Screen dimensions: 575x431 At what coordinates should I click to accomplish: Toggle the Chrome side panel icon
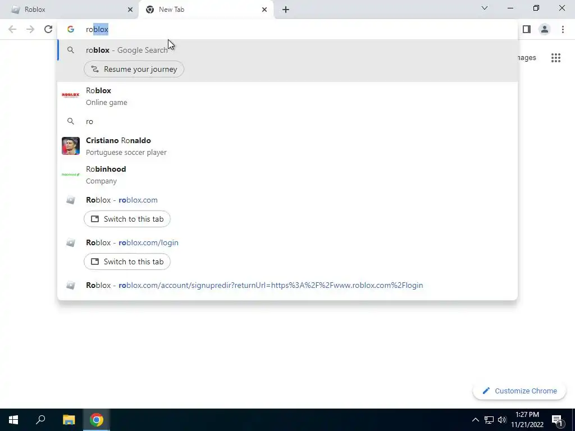[527, 29]
